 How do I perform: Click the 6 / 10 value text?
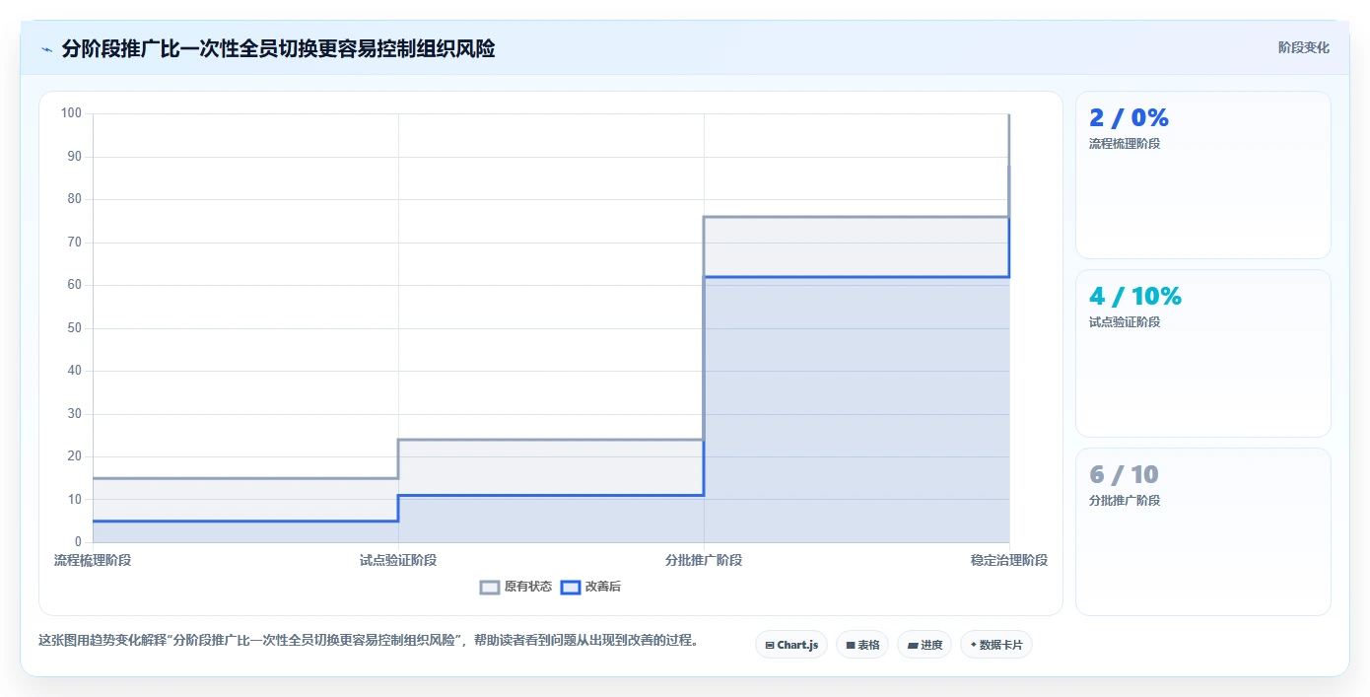(1124, 475)
